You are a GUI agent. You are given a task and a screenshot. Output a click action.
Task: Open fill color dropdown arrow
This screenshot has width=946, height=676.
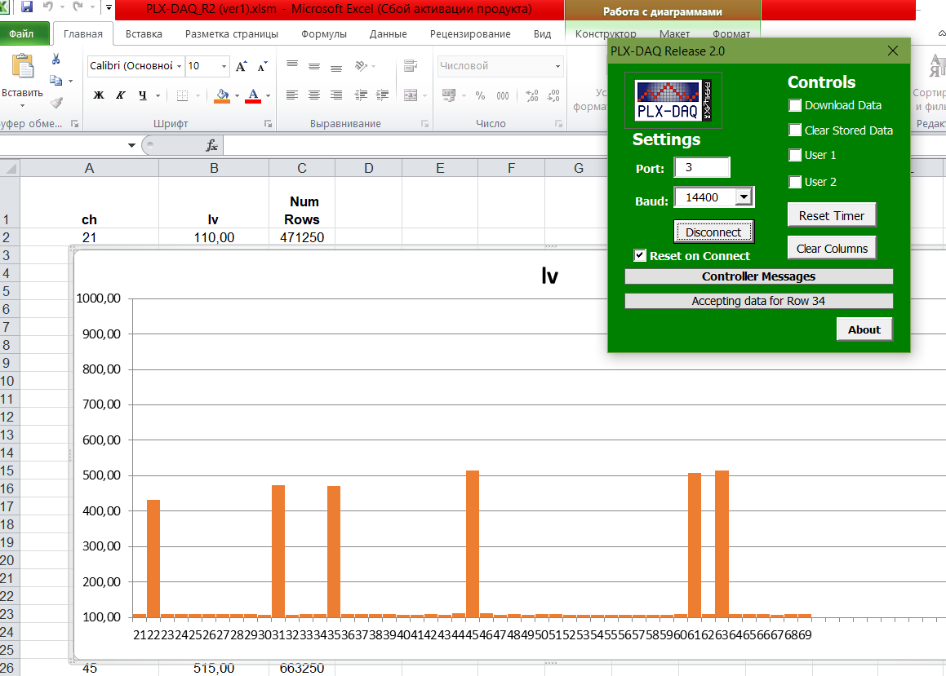click(237, 95)
